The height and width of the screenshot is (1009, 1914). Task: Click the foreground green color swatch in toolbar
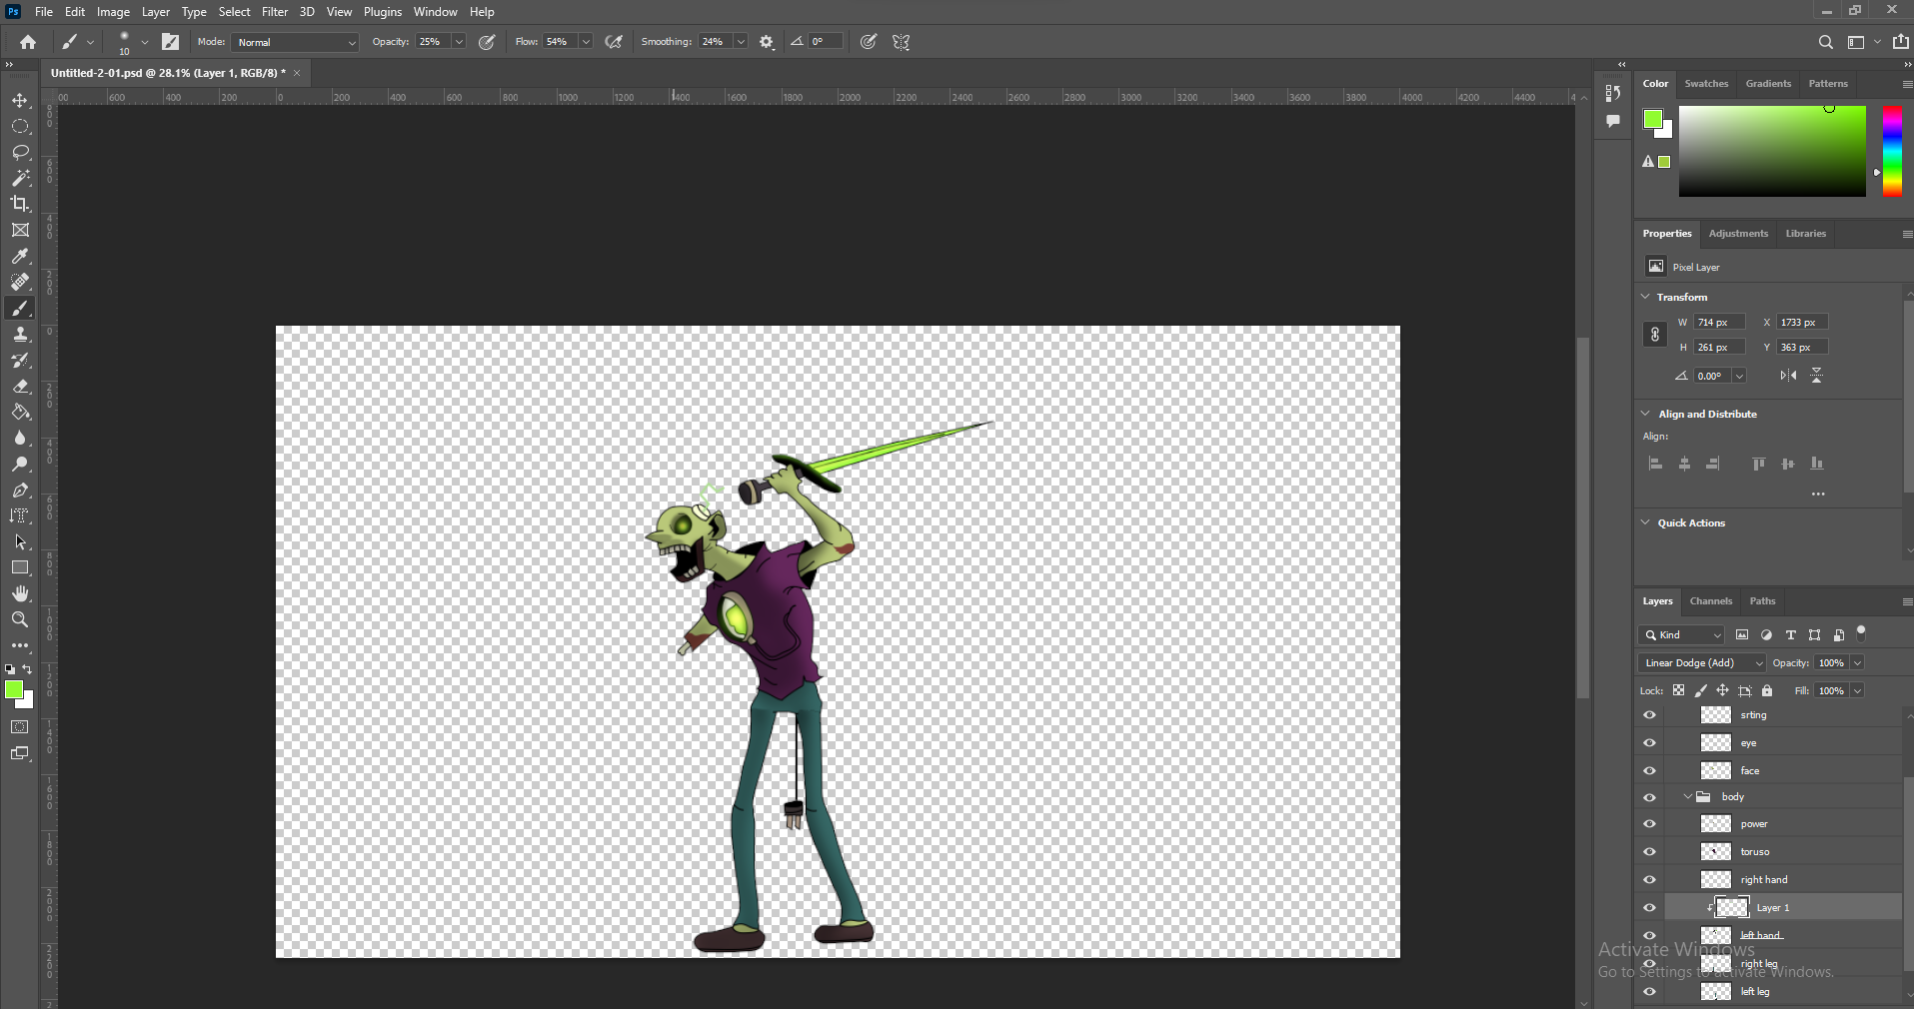pos(14,689)
